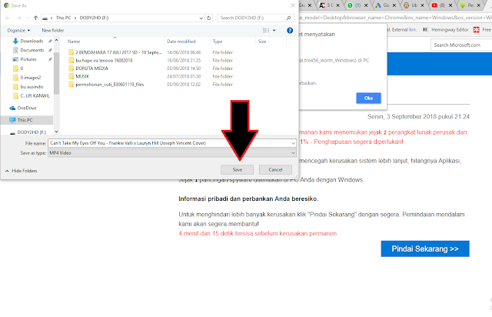Close the YouTube (8) browser tab
The height and width of the screenshot is (317, 492).
pos(450,5)
